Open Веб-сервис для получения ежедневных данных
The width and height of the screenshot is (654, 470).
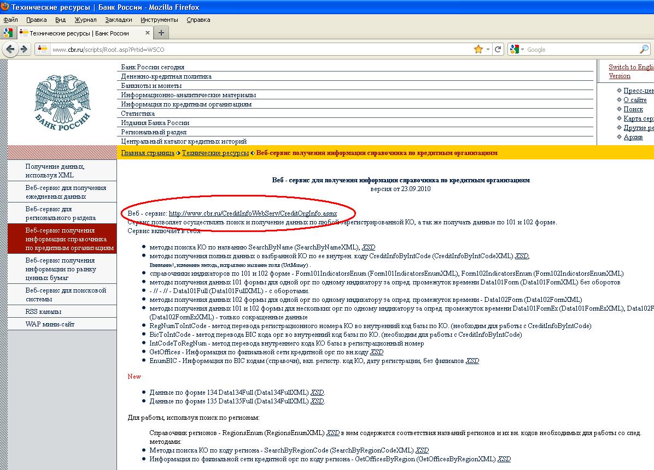pos(62,192)
